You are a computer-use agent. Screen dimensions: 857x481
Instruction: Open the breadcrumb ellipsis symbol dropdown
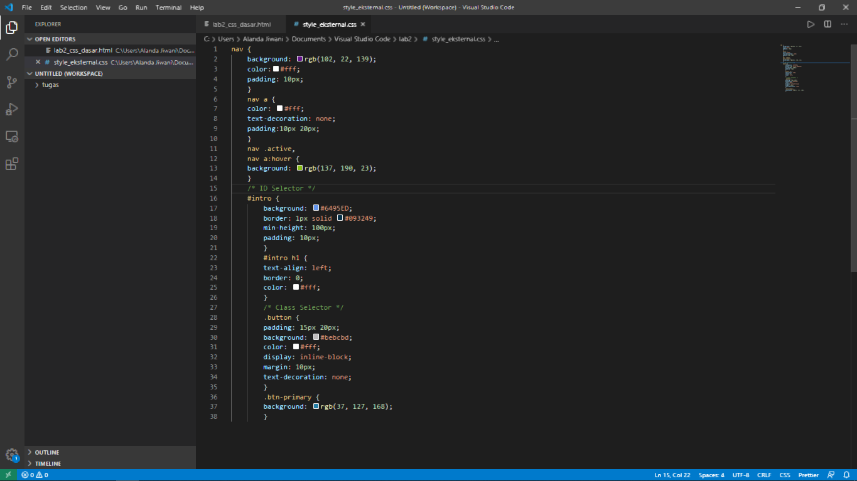coord(497,39)
